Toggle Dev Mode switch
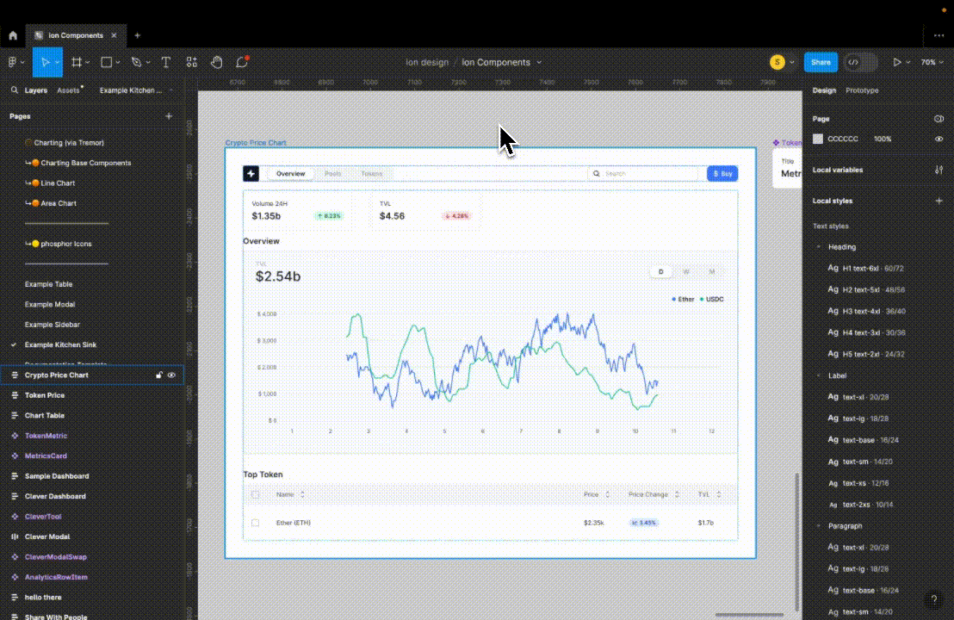 (859, 62)
